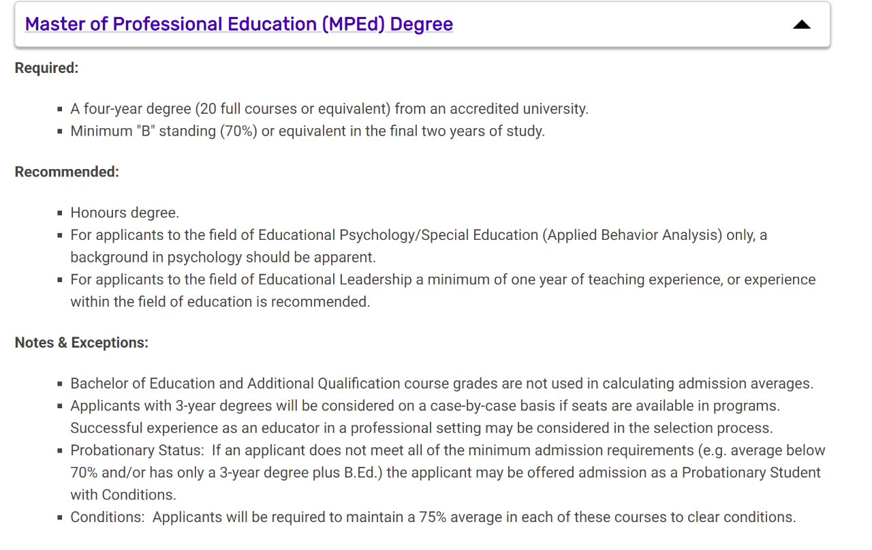Click the "Required:" heading
This screenshot has height=550, width=872.
point(47,68)
